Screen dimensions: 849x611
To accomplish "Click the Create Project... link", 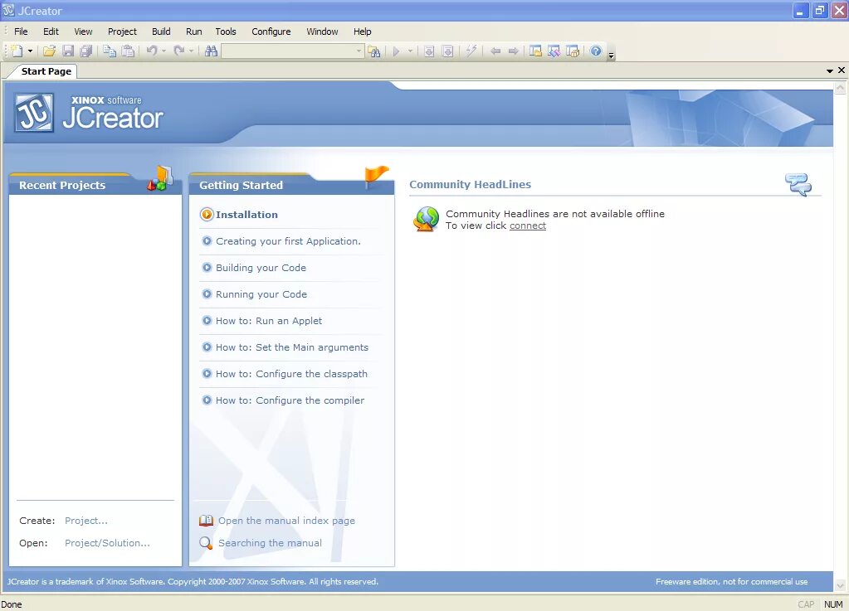I will [x=86, y=521].
